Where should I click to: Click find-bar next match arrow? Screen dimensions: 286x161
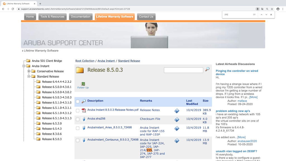tap(266, 15)
